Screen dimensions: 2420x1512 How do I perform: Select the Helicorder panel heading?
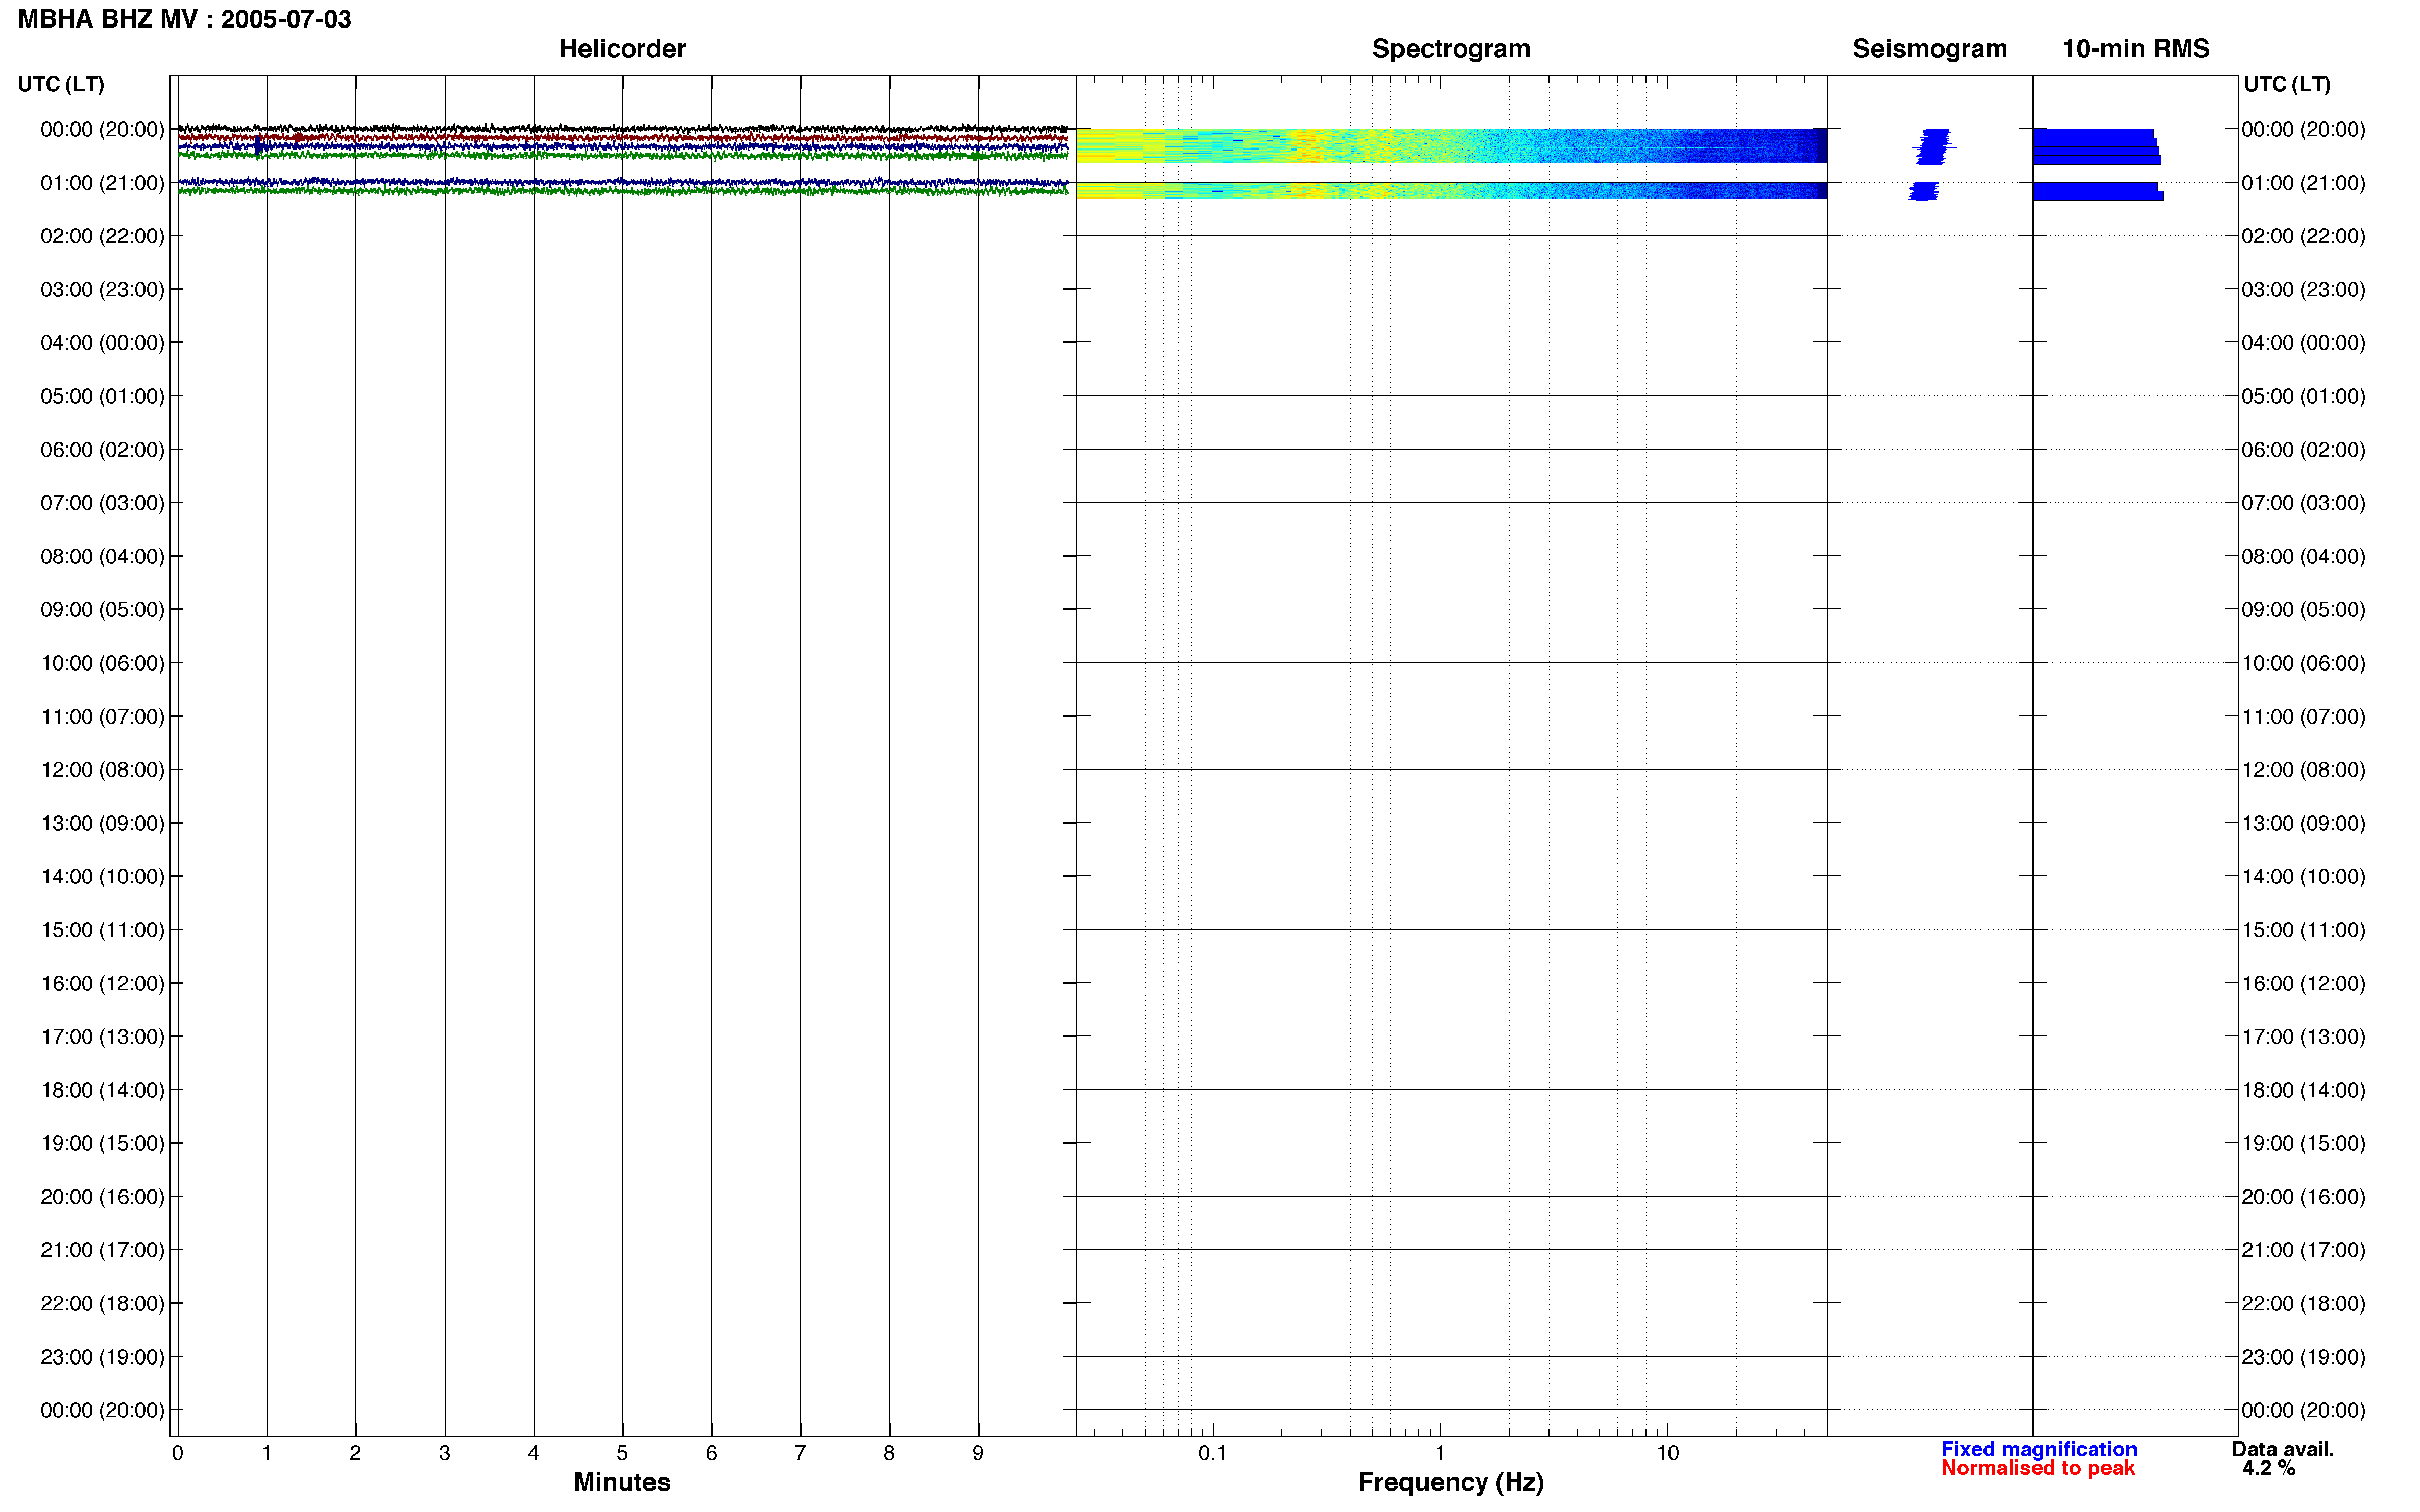622,48
